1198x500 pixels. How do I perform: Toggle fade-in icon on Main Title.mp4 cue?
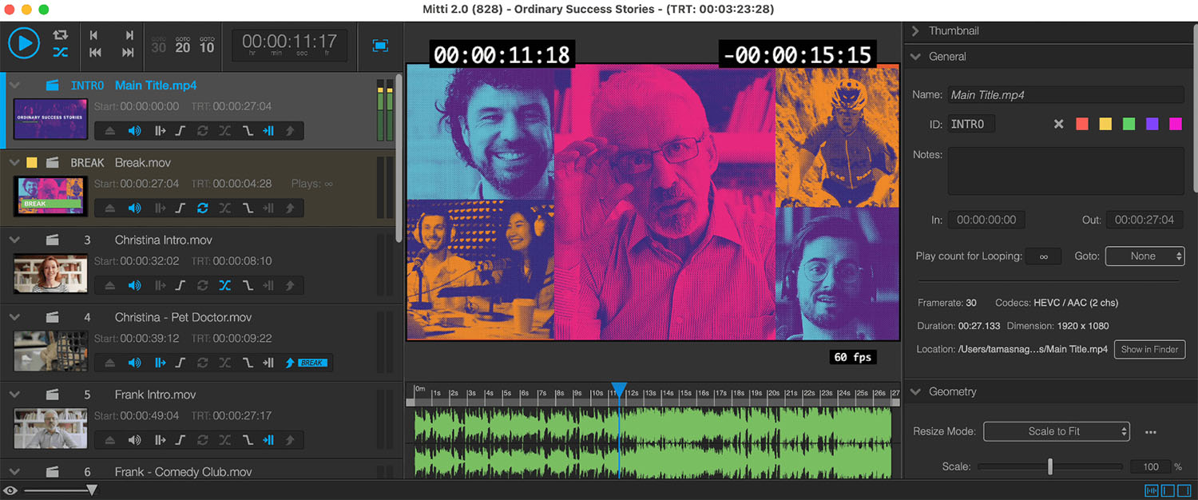pyautogui.click(x=180, y=131)
